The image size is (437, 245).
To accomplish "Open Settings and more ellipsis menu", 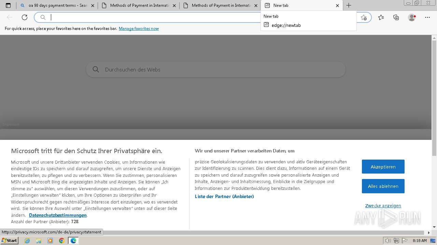I will tap(427, 17).
